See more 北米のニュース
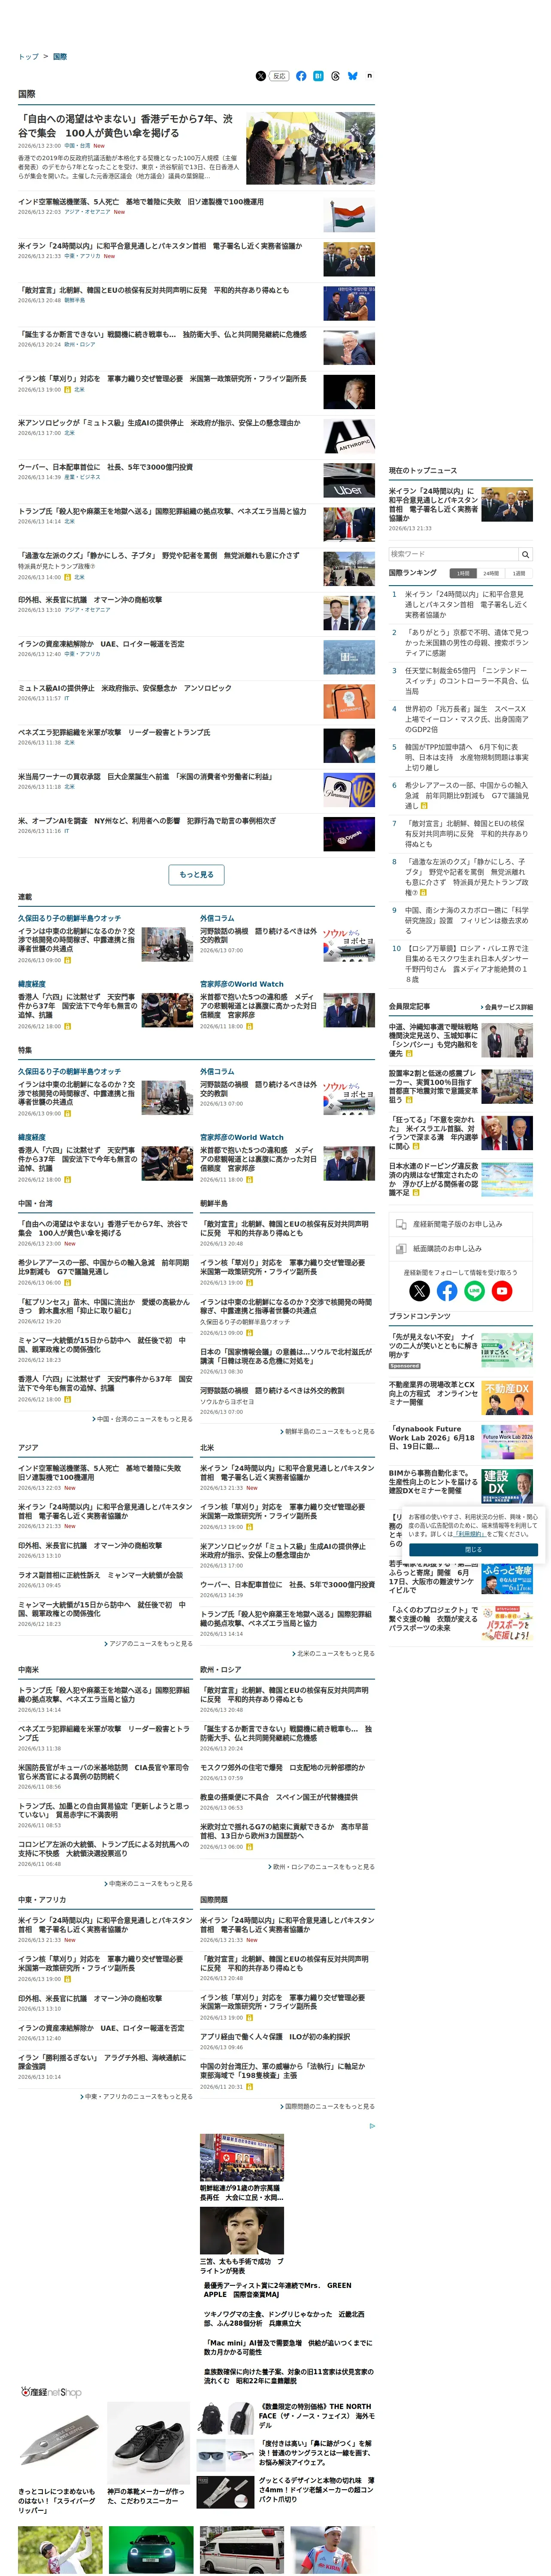Viewport: 551px width, 2576px height. tap(333, 1654)
